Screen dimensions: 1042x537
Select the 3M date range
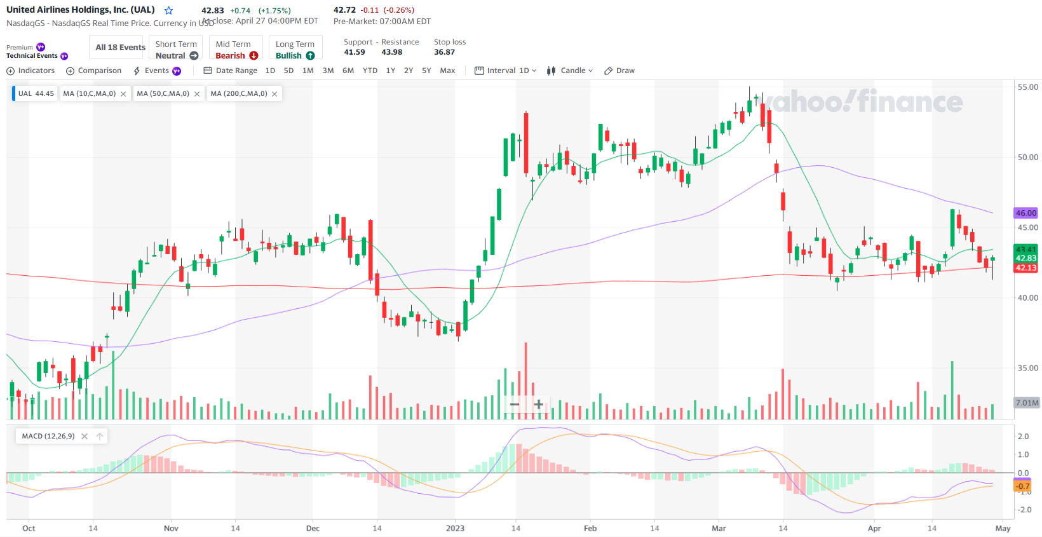[x=328, y=71]
